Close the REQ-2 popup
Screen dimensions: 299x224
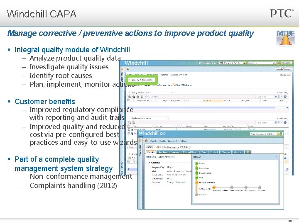[277, 156]
